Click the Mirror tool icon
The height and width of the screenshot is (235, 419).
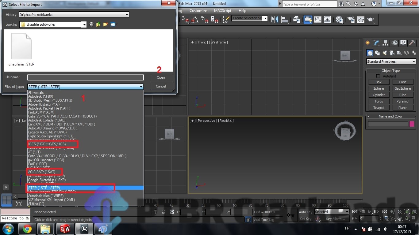coord(275,19)
